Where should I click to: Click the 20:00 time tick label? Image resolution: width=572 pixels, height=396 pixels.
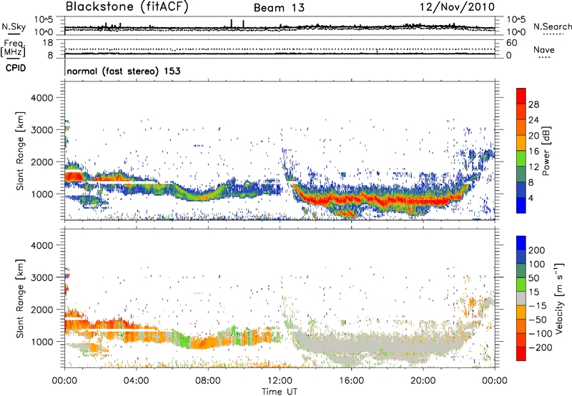coord(423,381)
